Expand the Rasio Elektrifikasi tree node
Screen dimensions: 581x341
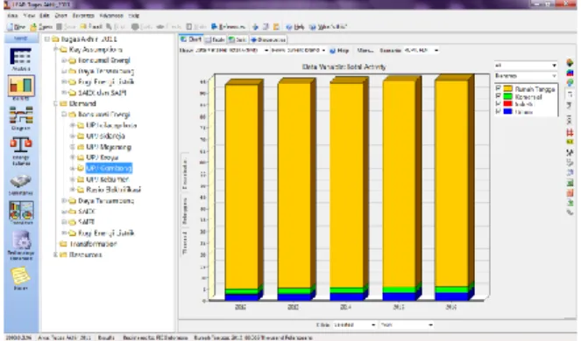pyautogui.click(x=73, y=190)
